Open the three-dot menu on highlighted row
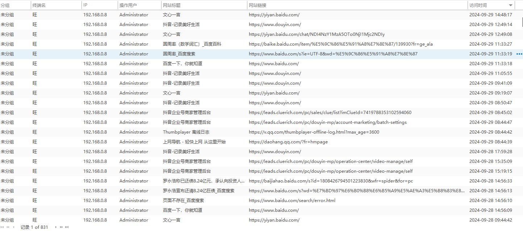The image size is (523, 231). point(519,54)
